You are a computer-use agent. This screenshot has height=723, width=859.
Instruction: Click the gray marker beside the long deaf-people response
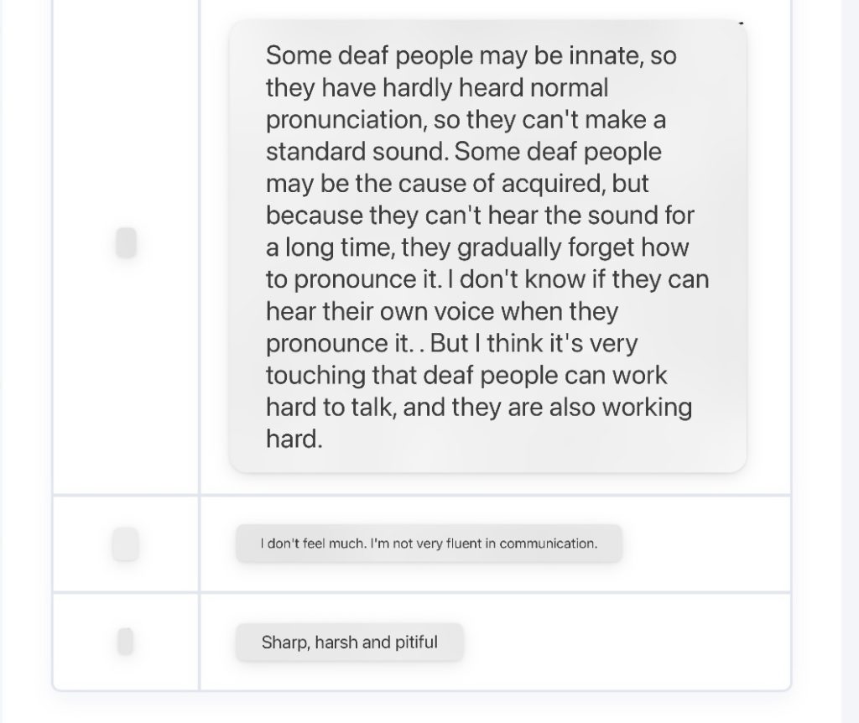pyautogui.click(x=126, y=243)
